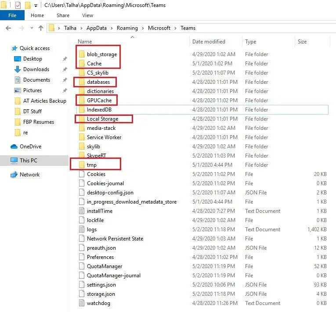Expand the chevron after Microsoft in breadcrumb

click(x=176, y=28)
